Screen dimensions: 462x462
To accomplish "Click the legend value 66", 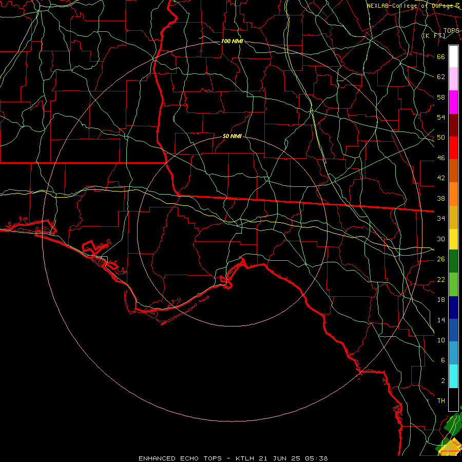I will point(441,57).
